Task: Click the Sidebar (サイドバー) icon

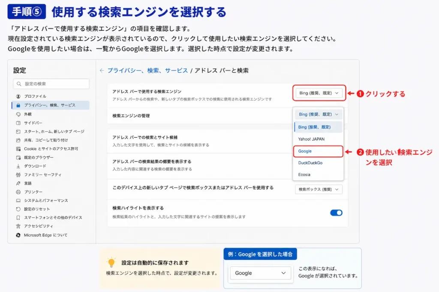Action: (18, 123)
